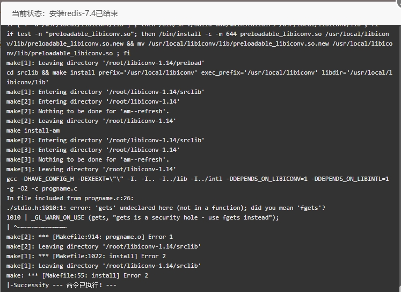401x292 pixels.
Task: Click the Successify 命令已执行 final line
Action: coord(61,285)
